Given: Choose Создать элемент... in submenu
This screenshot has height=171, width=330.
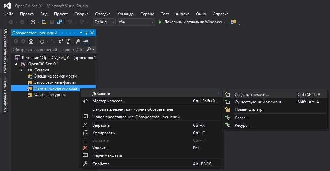Looking at the screenshot, I should 275,95.
